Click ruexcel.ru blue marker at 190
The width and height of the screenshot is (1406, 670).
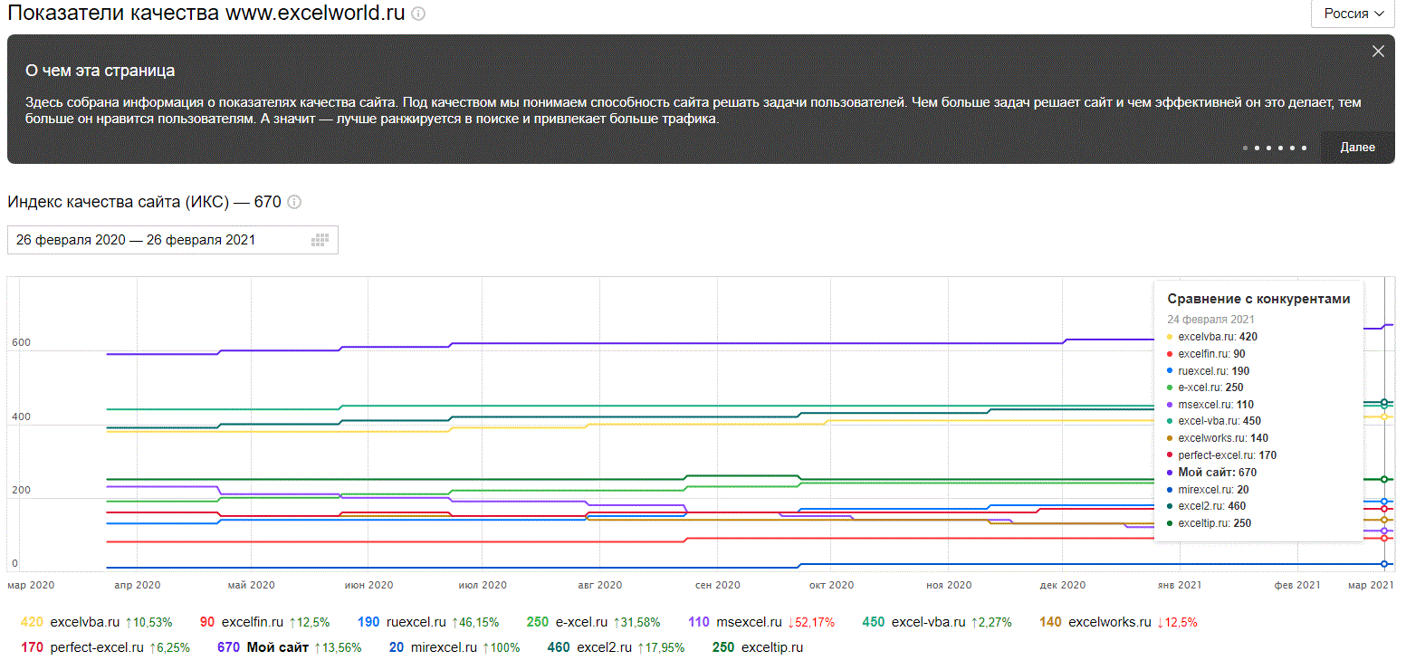point(1384,502)
